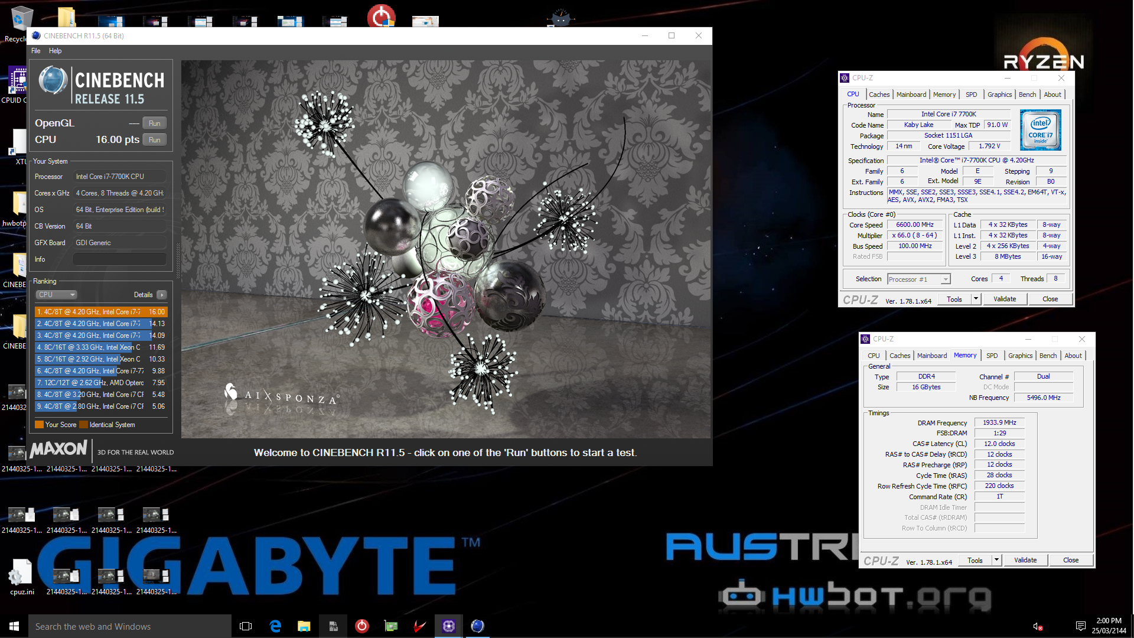1134x638 pixels.
Task: Click the Cinebench title bar app icon
Action: (37, 35)
